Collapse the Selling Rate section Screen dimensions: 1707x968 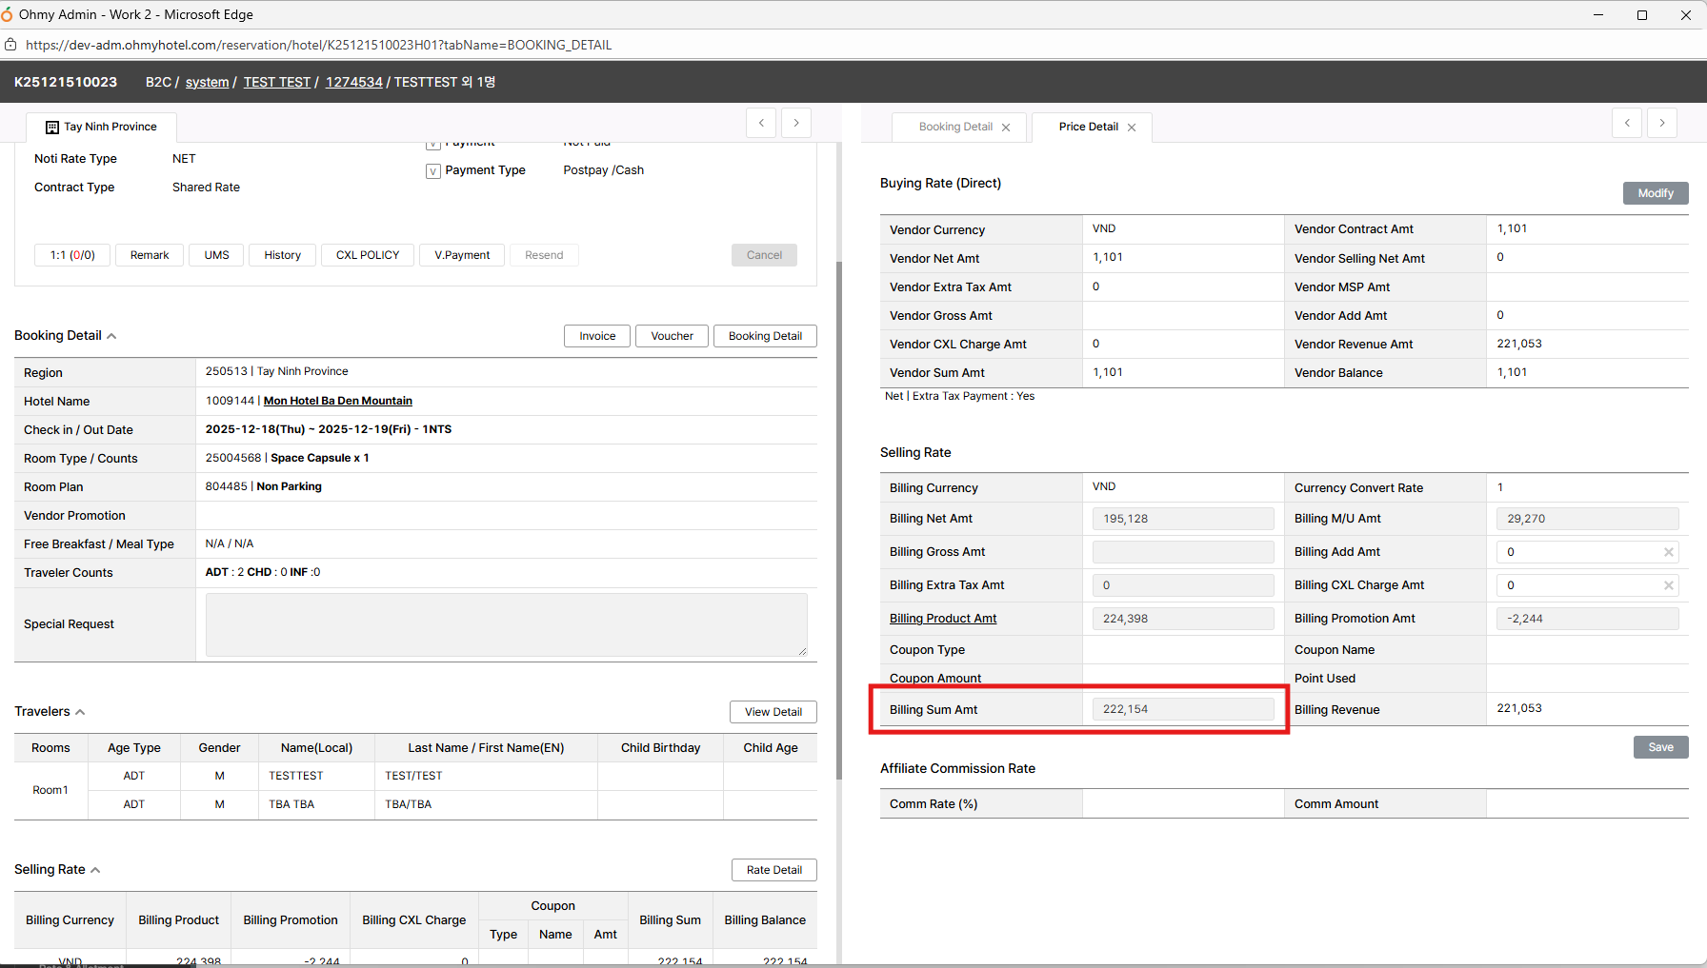95,870
